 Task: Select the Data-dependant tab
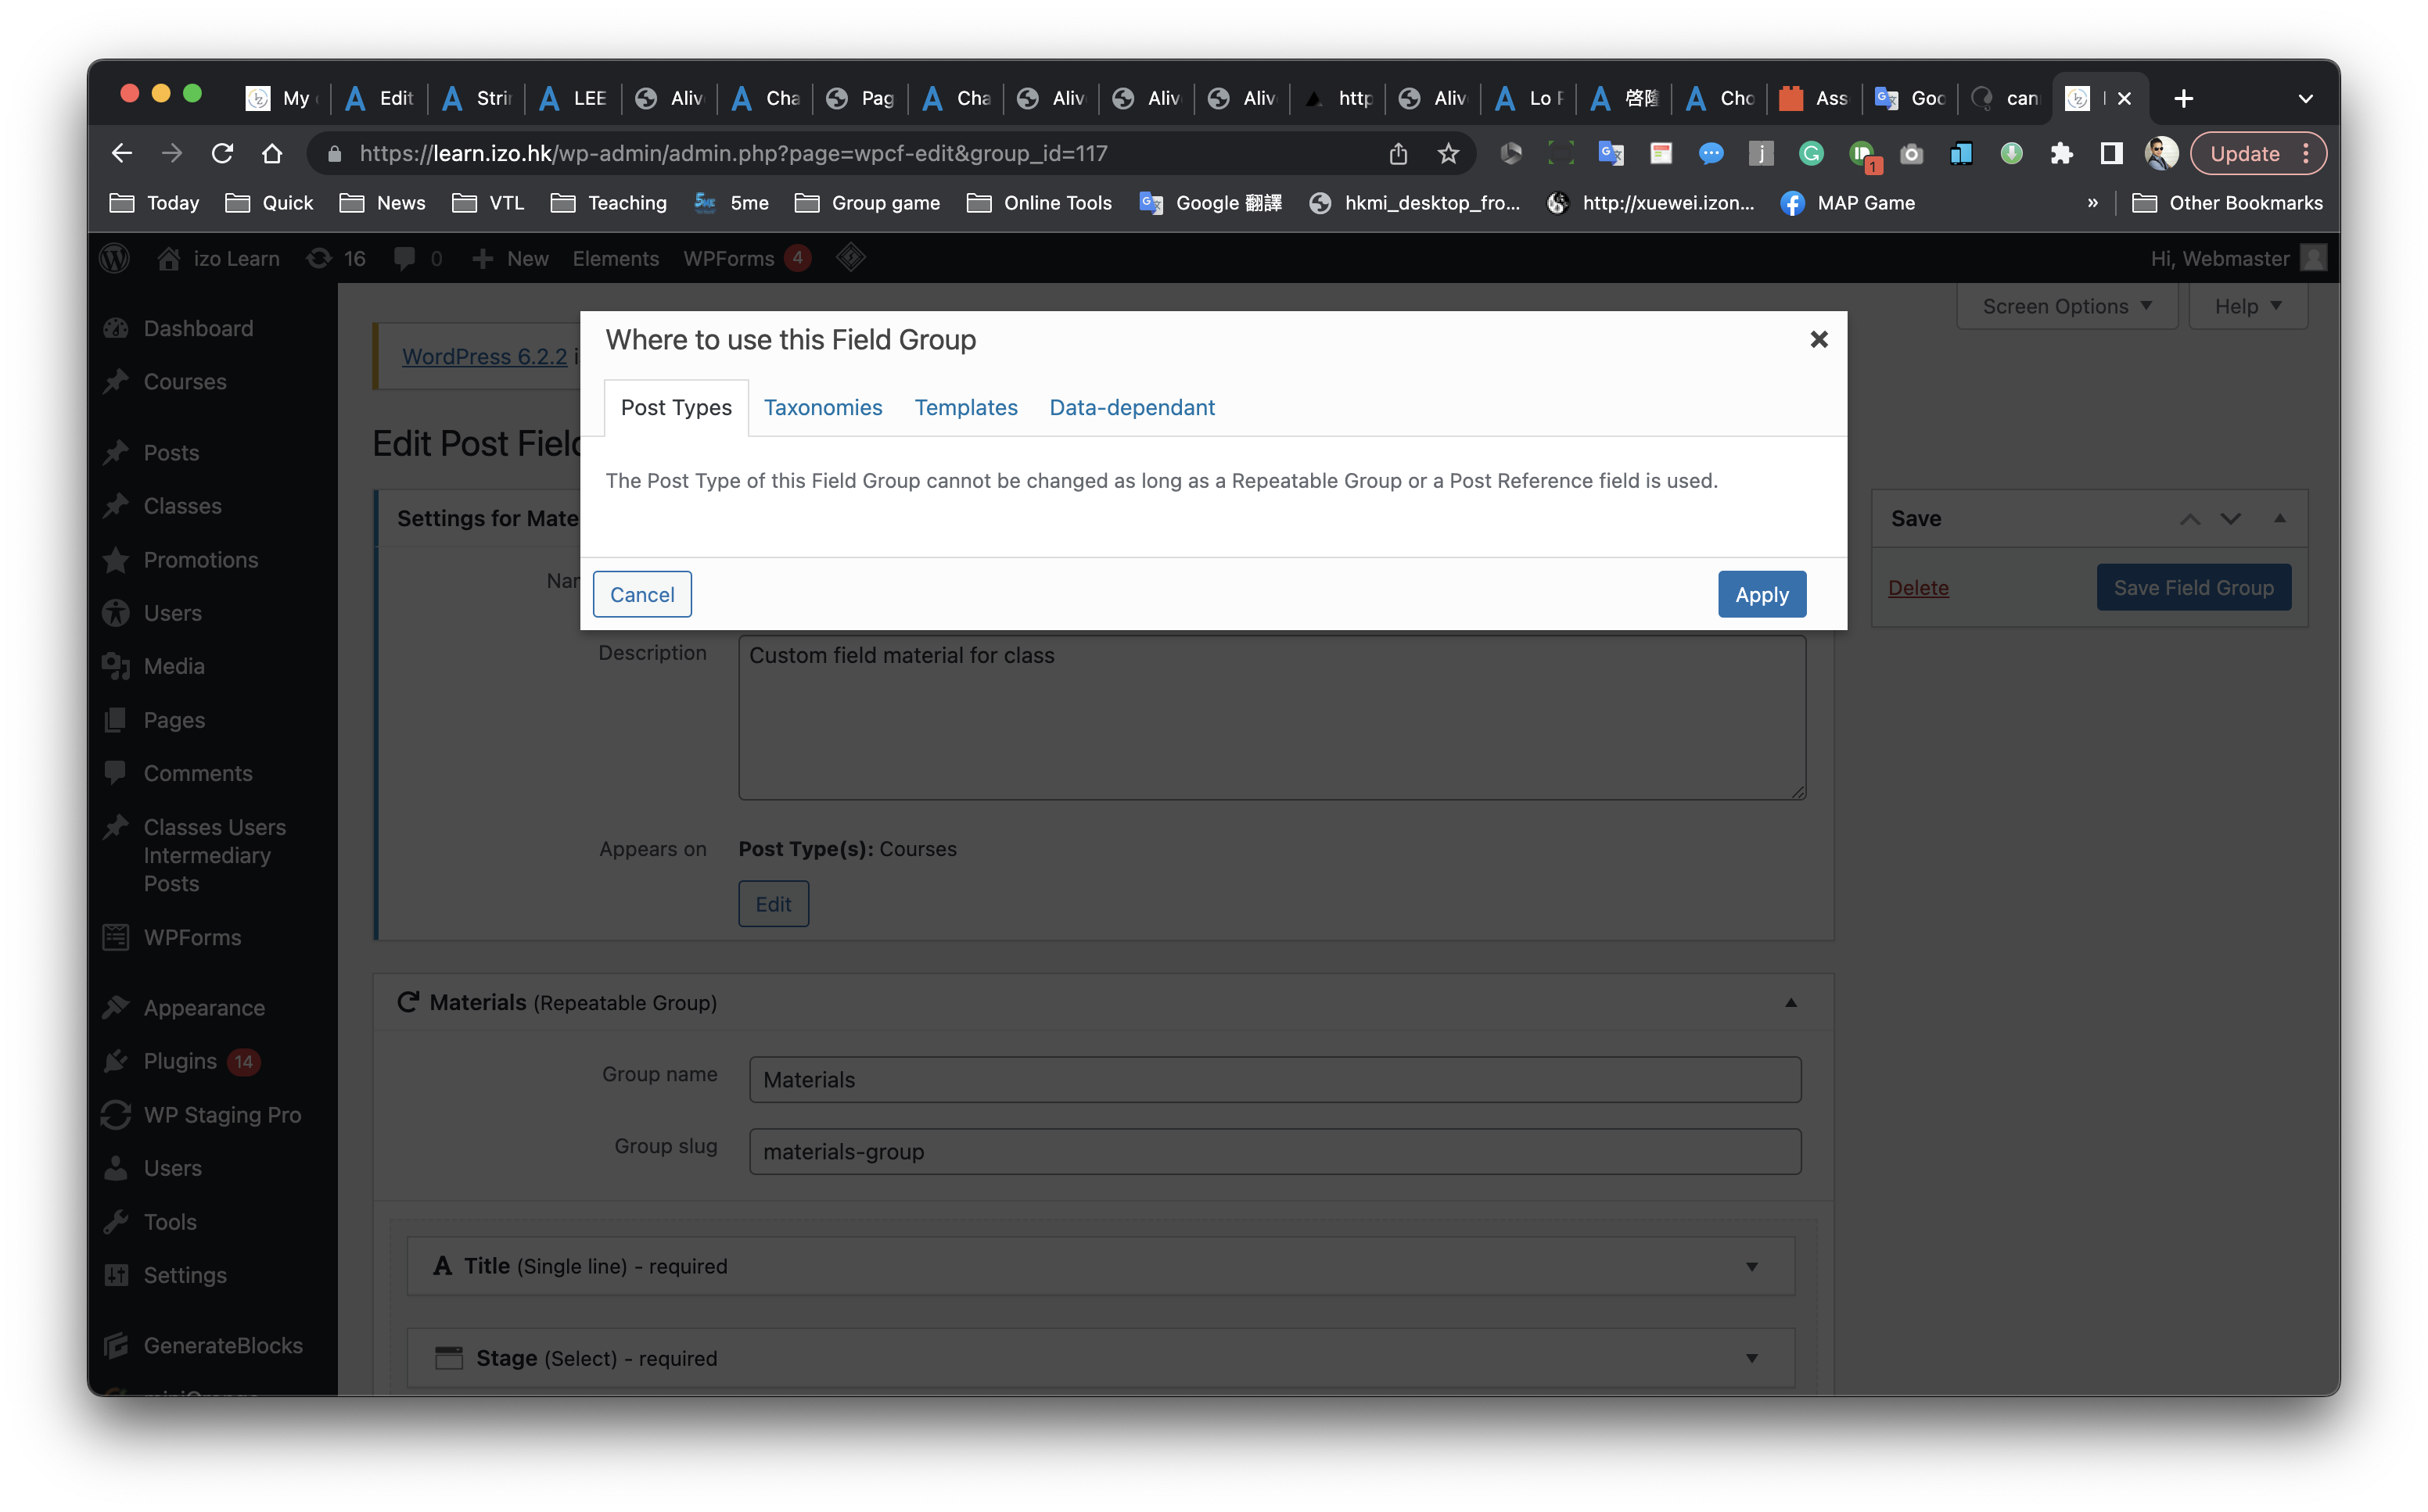point(1131,407)
